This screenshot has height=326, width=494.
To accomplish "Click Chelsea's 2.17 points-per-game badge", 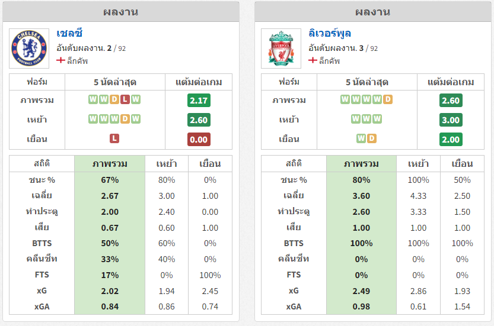I will 199,101.
